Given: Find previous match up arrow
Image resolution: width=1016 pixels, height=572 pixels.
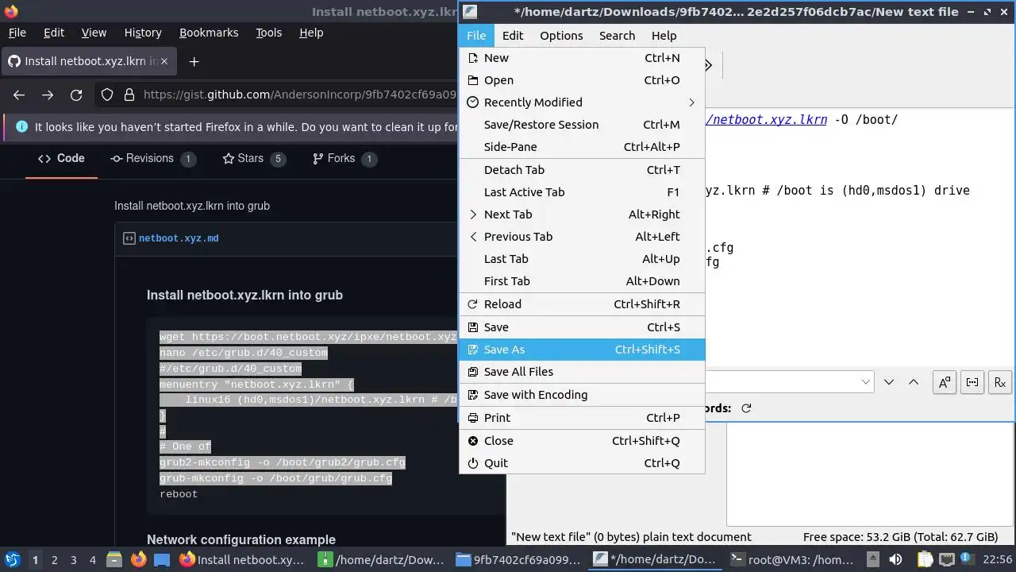Looking at the screenshot, I should point(914,382).
